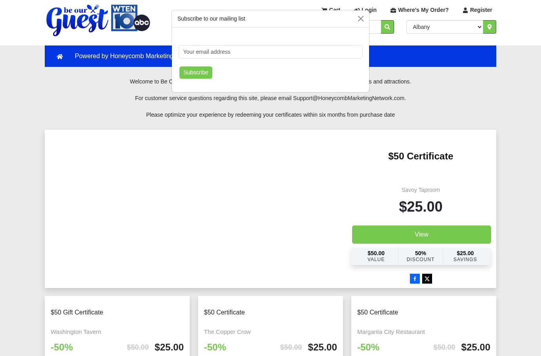This screenshot has height=356, width=541.
Task: Open Margarita City Restaurant $50 Certificate
Action: click(377, 312)
